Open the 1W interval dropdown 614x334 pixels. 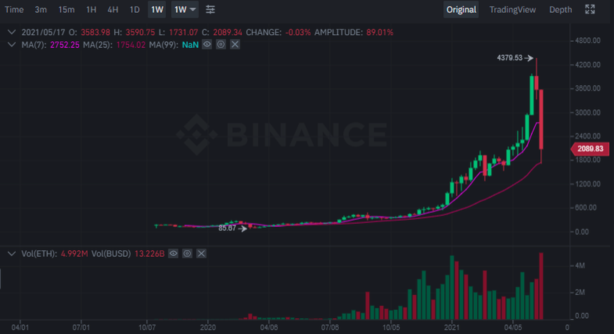click(185, 9)
